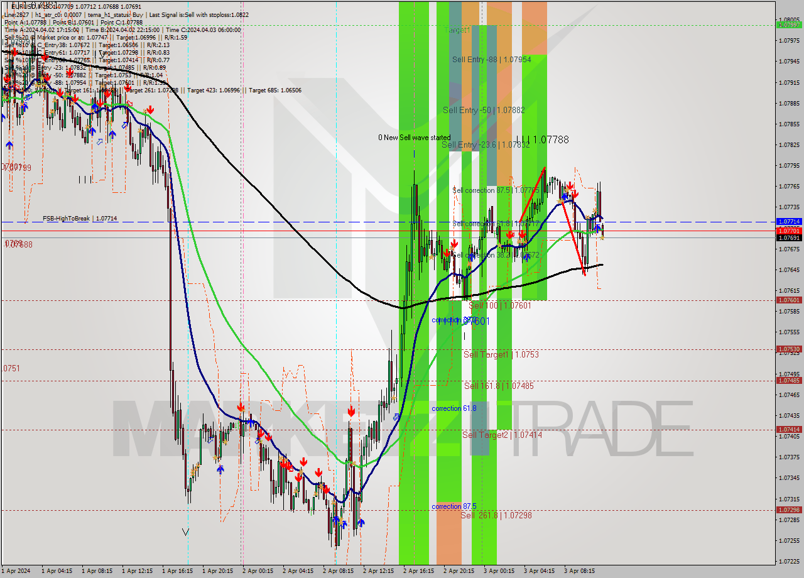Click the 1.07601 red price axis tag
The width and height of the screenshot is (804, 578).
789,300
